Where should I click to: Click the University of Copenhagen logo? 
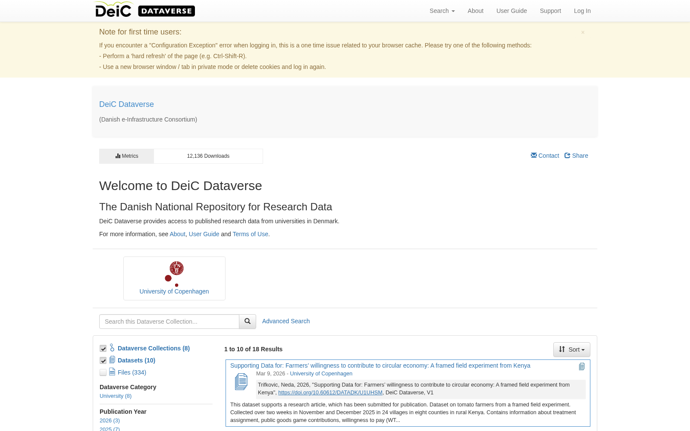pyautogui.click(x=174, y=274)
